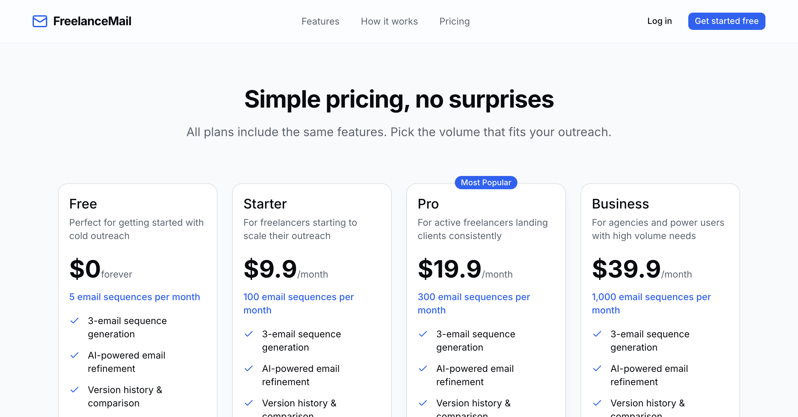
Task: Click checkmark next to Free plan's AI-powered email refinement
Action: 74,355
